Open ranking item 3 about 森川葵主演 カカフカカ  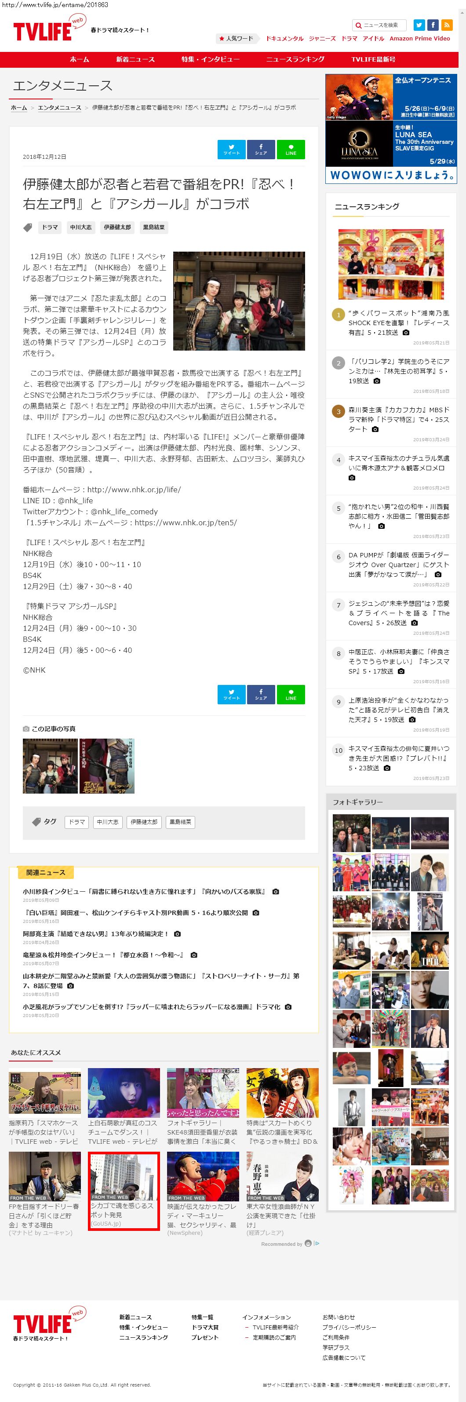(x=399, y=420)
